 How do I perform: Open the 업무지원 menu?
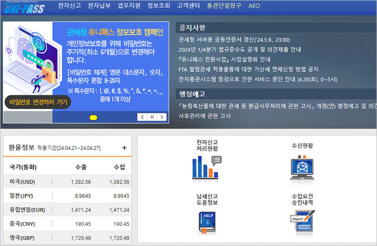pyautogui.click(x=129, y=6)
